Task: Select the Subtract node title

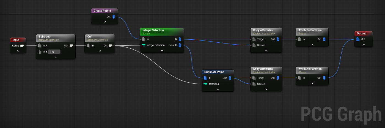Action: (x=44, y=36)
